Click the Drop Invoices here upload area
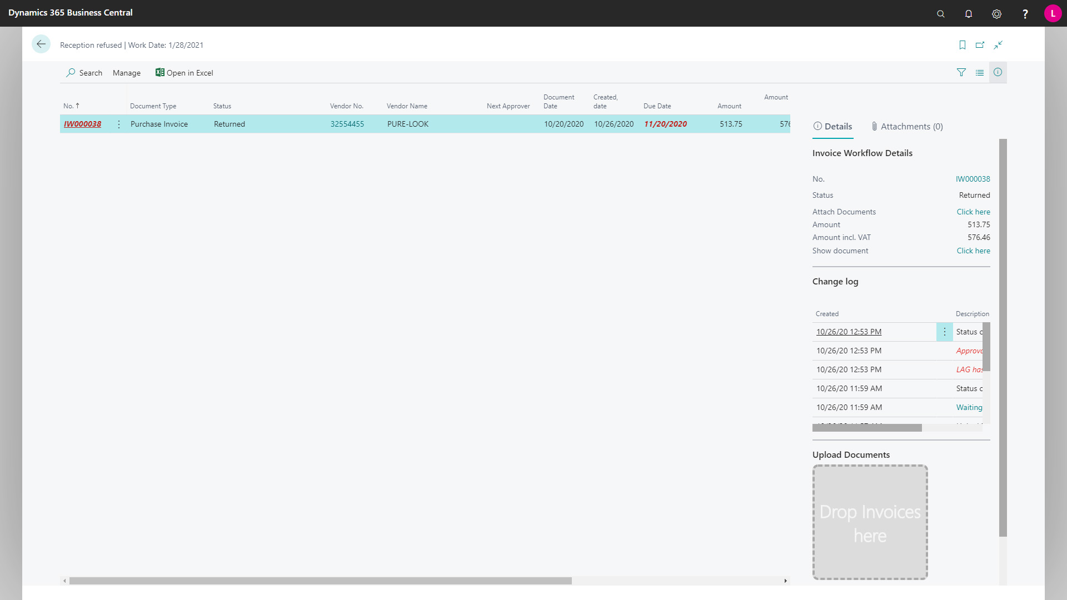This screenshot has height=600, width=1067. tap(870, 522)
